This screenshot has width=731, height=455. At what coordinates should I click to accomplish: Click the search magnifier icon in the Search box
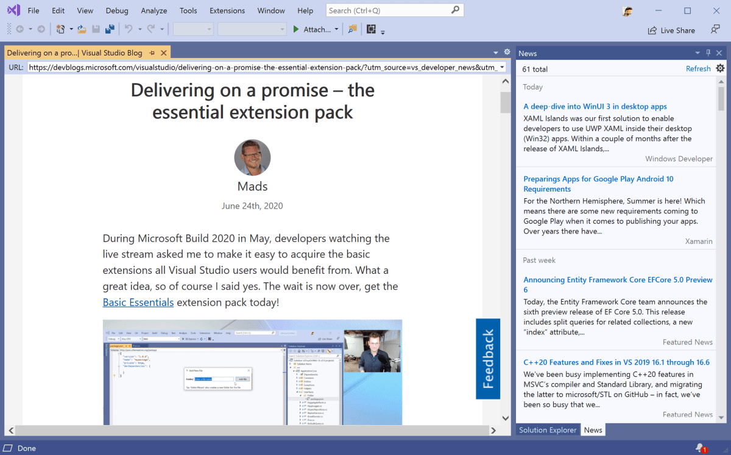[455, 10]
